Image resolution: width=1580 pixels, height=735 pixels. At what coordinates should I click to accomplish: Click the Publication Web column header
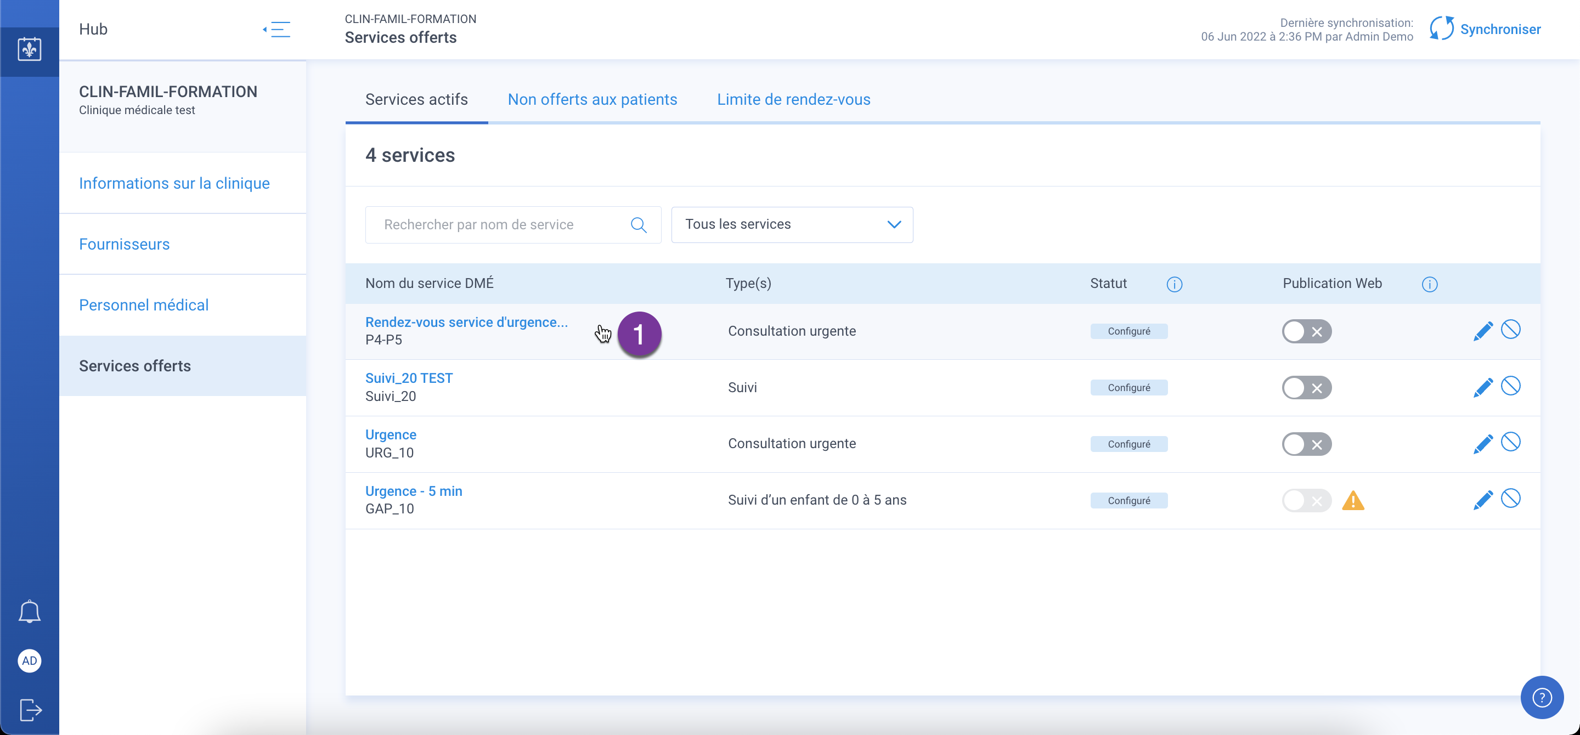point(1331,283)
